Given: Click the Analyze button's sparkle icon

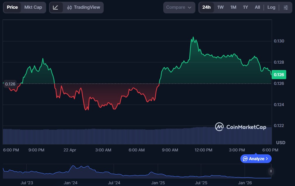Looking at the screenshot, I should [245, 159].
